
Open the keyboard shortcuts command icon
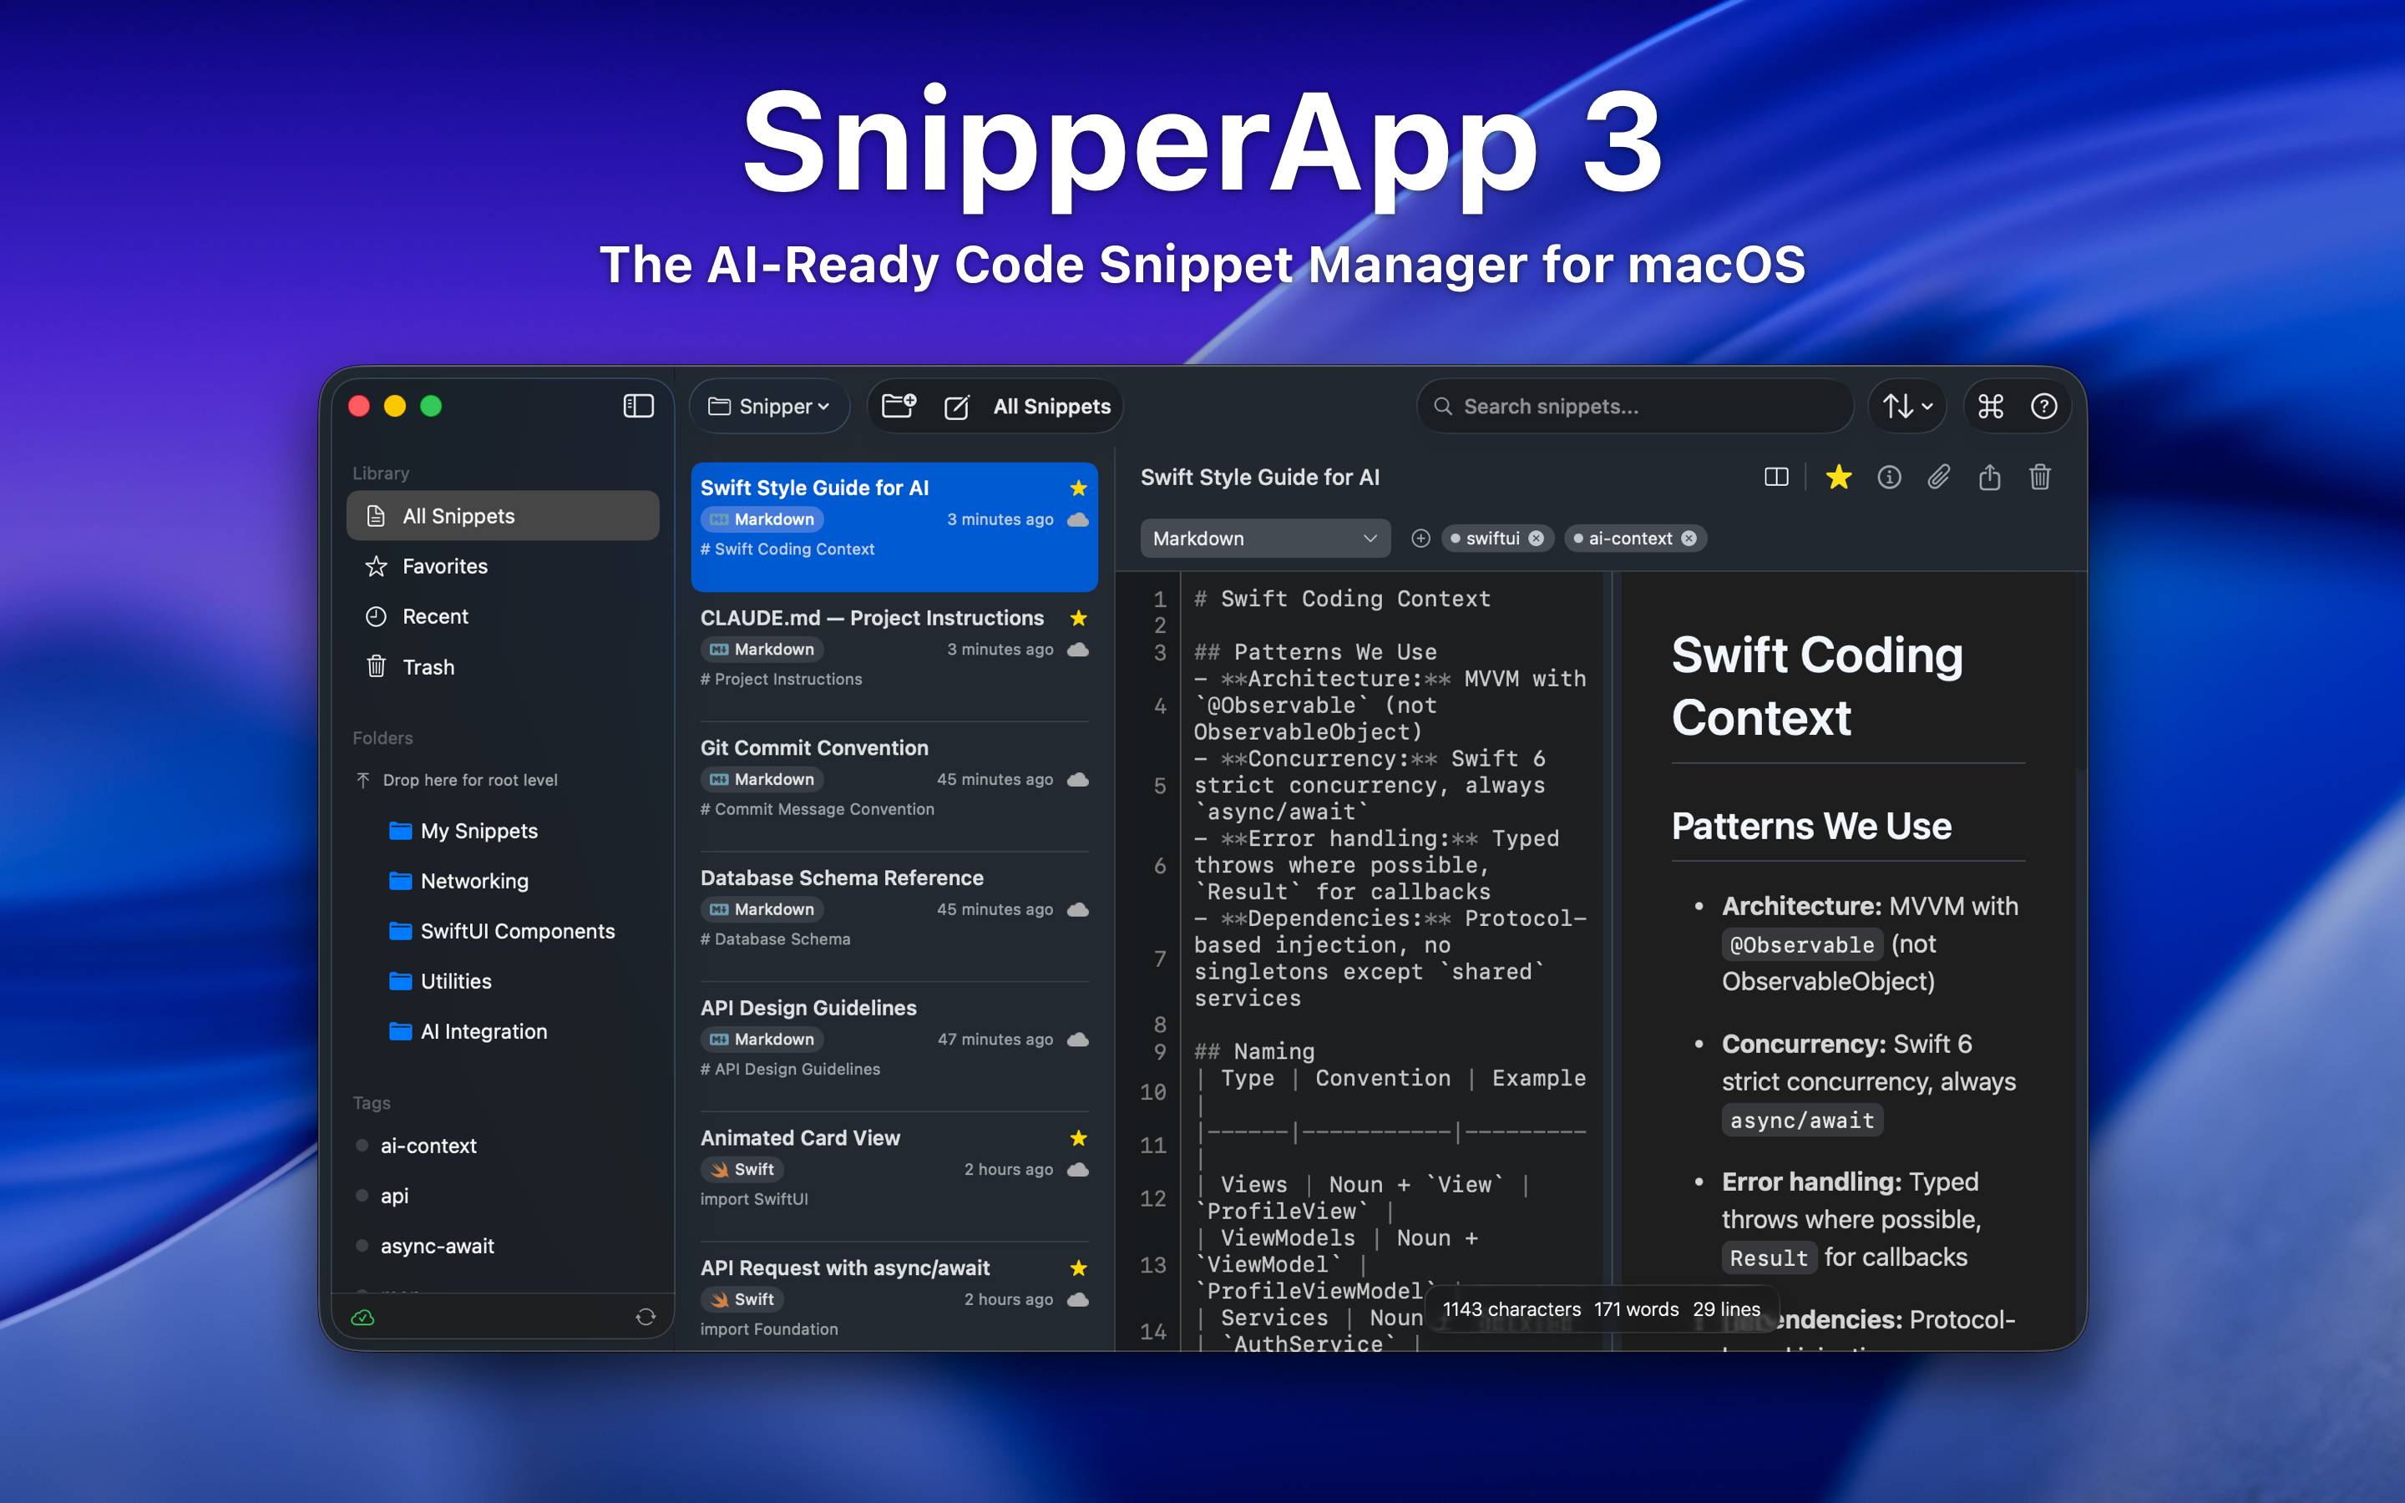coord(1991,406)
